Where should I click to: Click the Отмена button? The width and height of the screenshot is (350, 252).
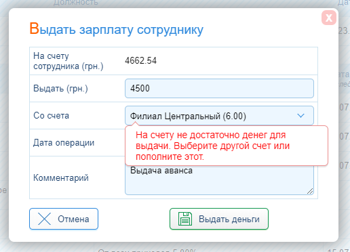(x=64, y=219)
